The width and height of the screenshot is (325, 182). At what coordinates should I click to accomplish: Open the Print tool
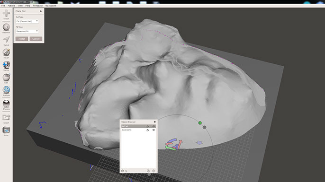pyautogui.click(x=6, y=131)
